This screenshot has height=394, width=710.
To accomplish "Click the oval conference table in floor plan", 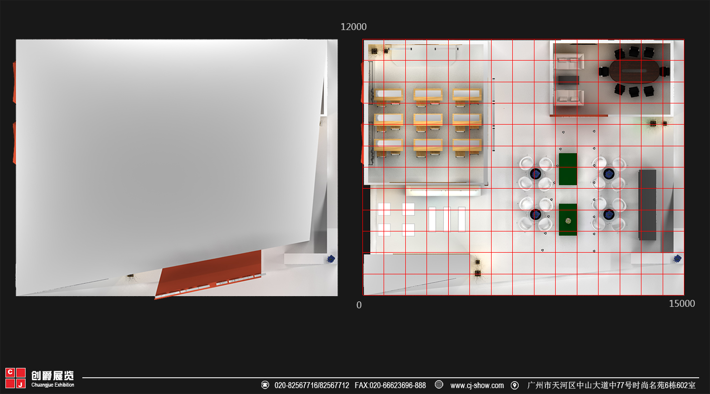I will coord(634,71).
